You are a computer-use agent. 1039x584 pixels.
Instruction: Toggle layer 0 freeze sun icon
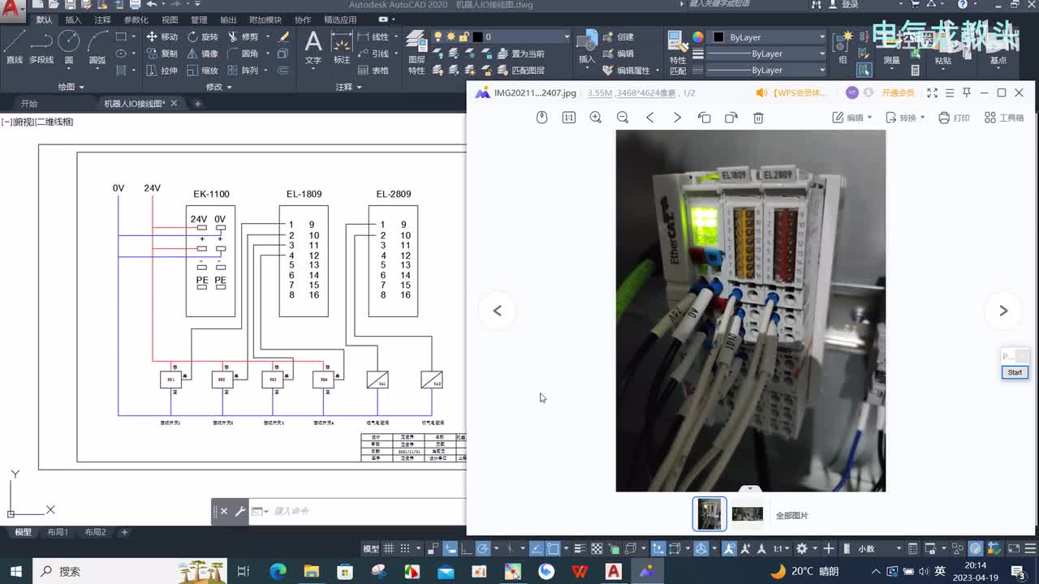click(451, 36)
